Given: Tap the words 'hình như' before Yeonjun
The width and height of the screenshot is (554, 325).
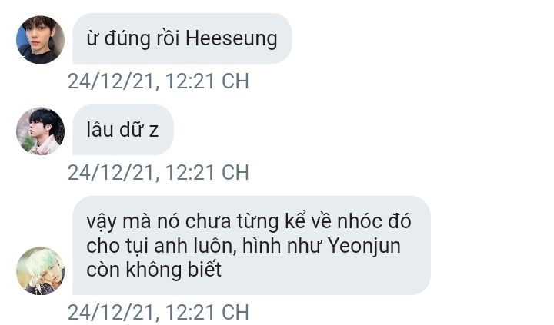Looking at the screenshot, I should click(282, 246).
